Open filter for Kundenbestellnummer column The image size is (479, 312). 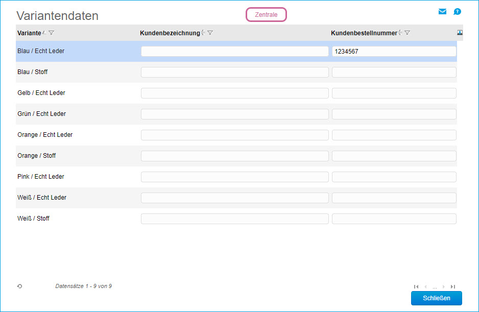tap(407, 33)
